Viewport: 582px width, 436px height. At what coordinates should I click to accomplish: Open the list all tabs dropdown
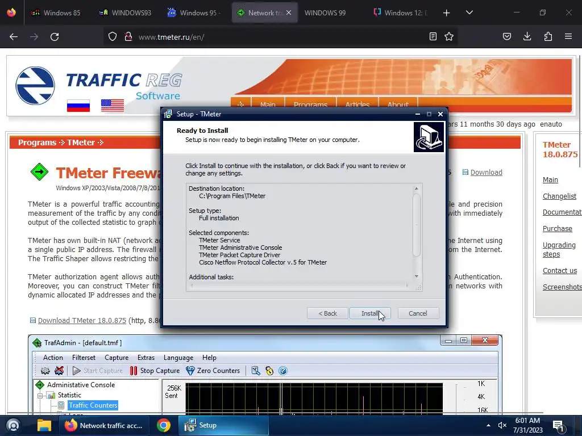click(x=469, y=12)
